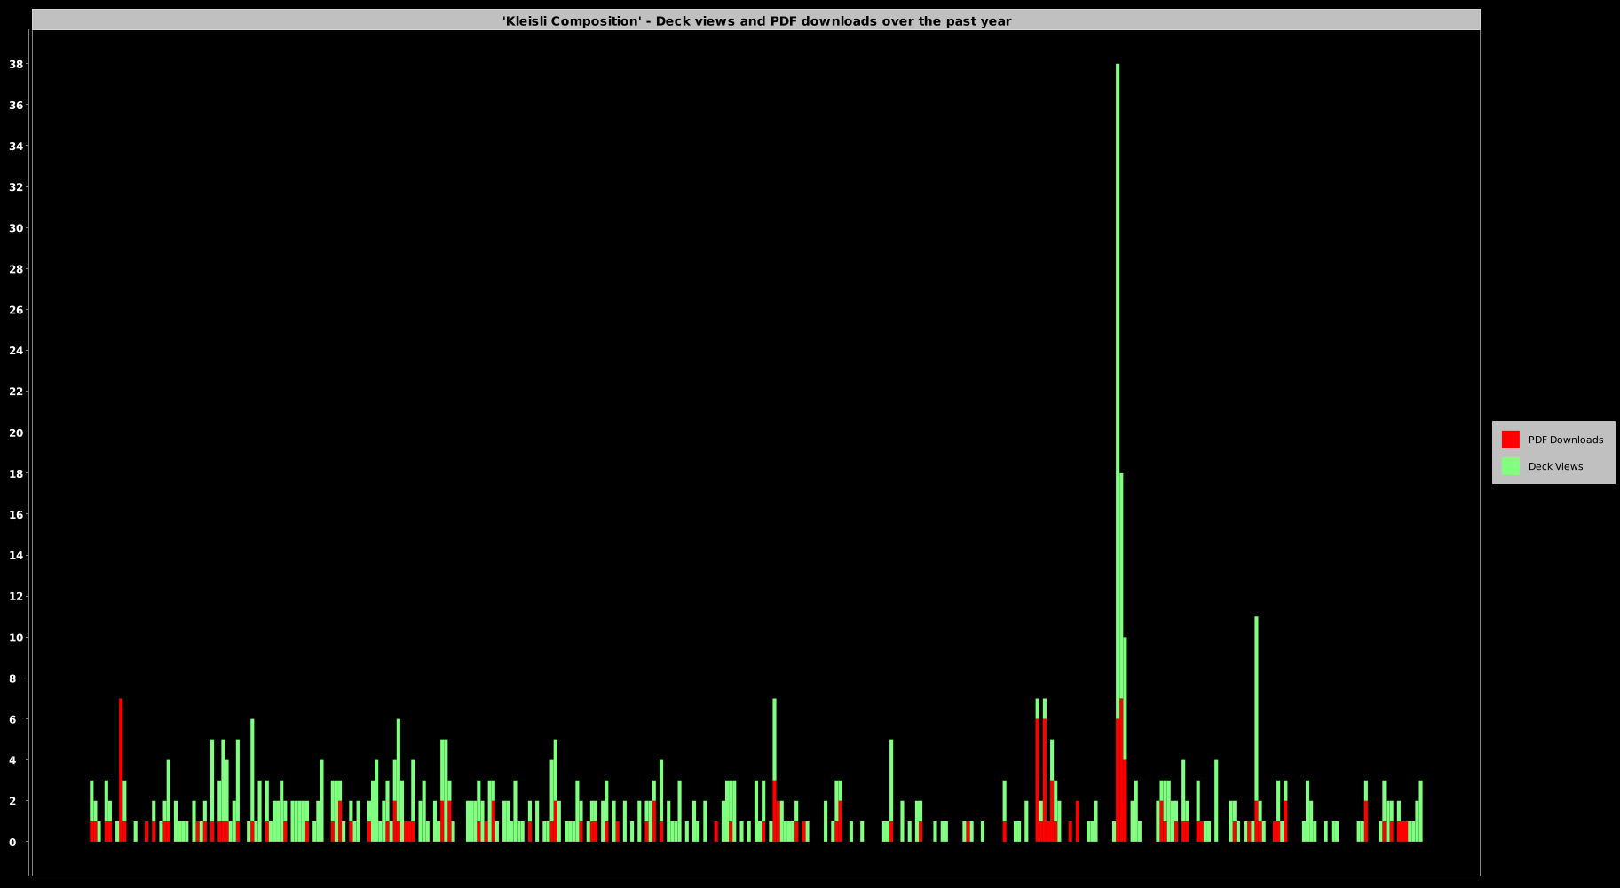Click the y-axis label 38

16,64
